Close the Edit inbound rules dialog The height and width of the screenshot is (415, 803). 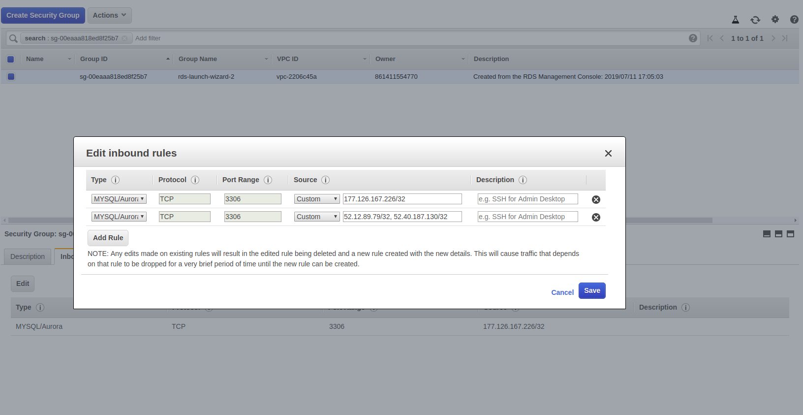608,154
